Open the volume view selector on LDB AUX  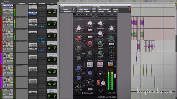8,10
